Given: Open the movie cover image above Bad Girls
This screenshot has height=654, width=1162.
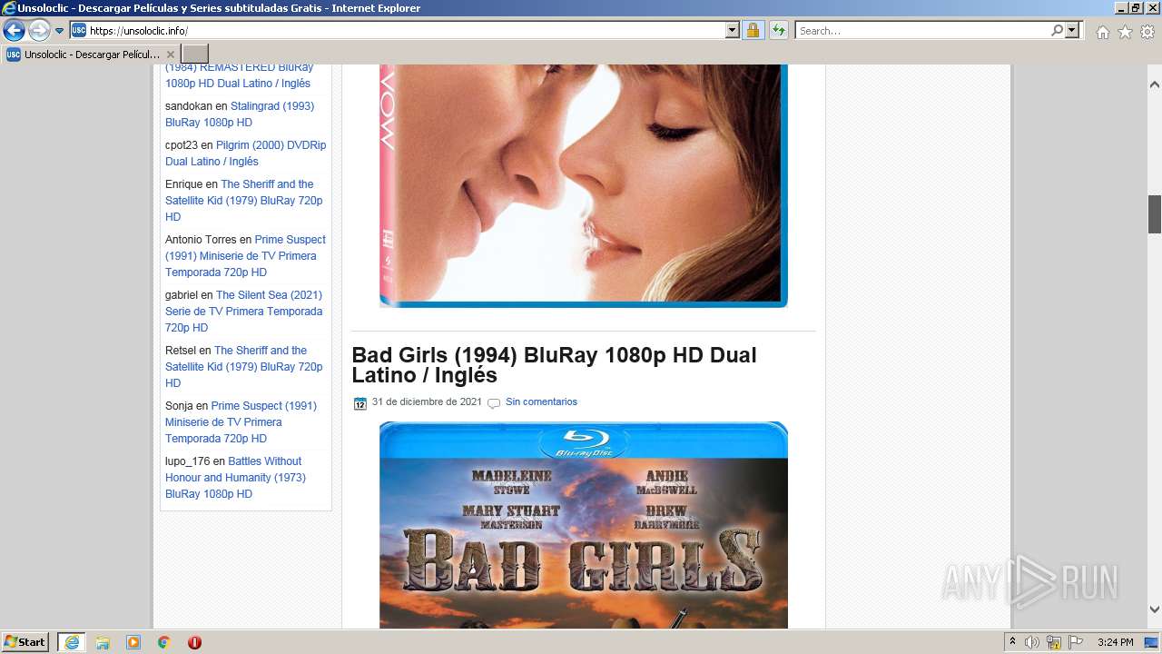Looking at the screenshot, I should 584,186.
